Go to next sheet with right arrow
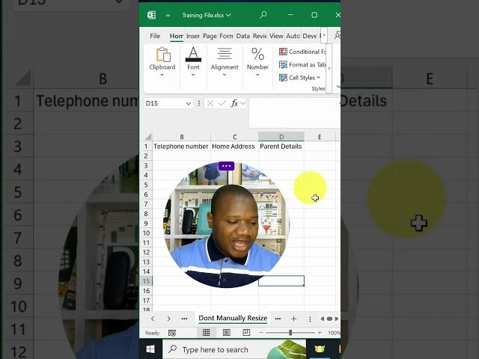The width and height of the screenshot is (479, 359). pos(168,319)
